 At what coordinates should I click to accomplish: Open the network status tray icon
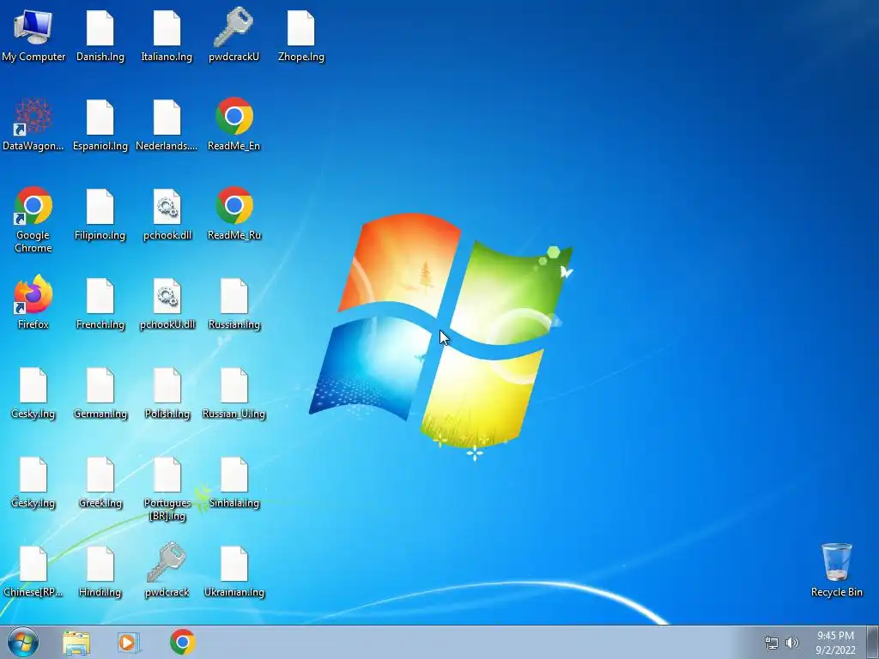pos(772,644)
